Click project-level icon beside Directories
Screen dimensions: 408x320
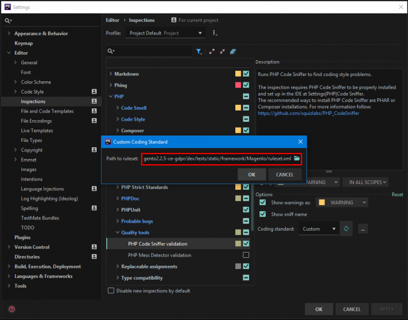[94, 256]
